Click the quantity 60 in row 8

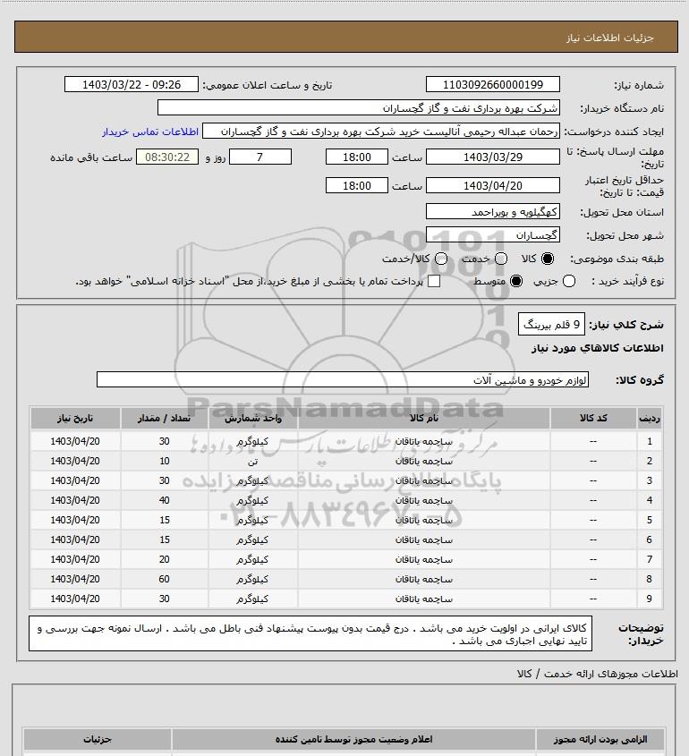(x=164, y=579)
